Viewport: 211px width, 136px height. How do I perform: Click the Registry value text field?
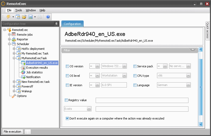click(142, 100)
